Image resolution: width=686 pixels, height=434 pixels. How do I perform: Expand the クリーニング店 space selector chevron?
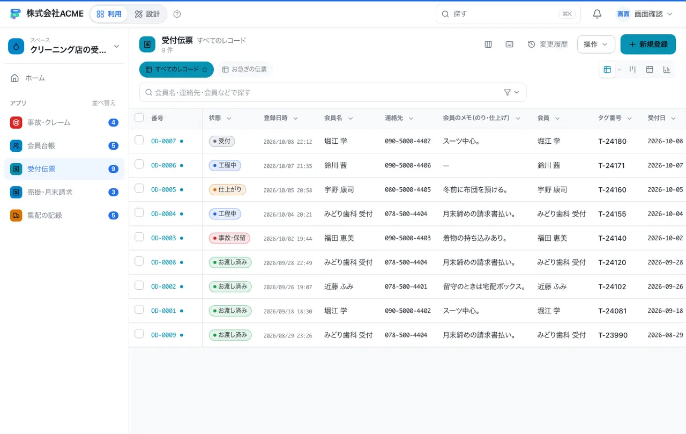pos(116,47)
